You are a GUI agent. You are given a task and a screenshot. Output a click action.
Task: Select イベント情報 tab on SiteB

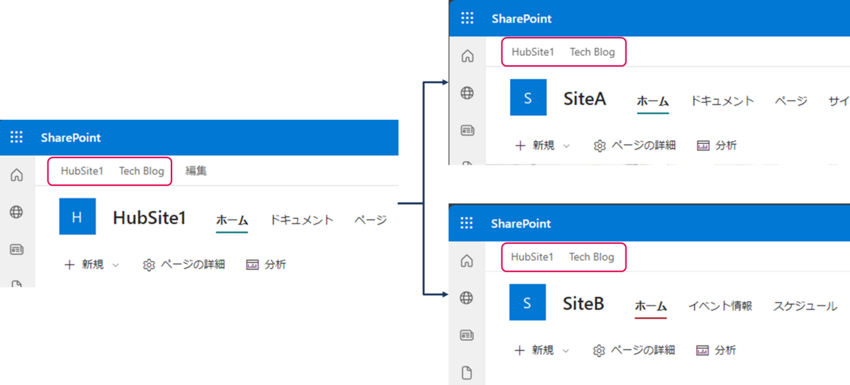(x=720, y=306)
